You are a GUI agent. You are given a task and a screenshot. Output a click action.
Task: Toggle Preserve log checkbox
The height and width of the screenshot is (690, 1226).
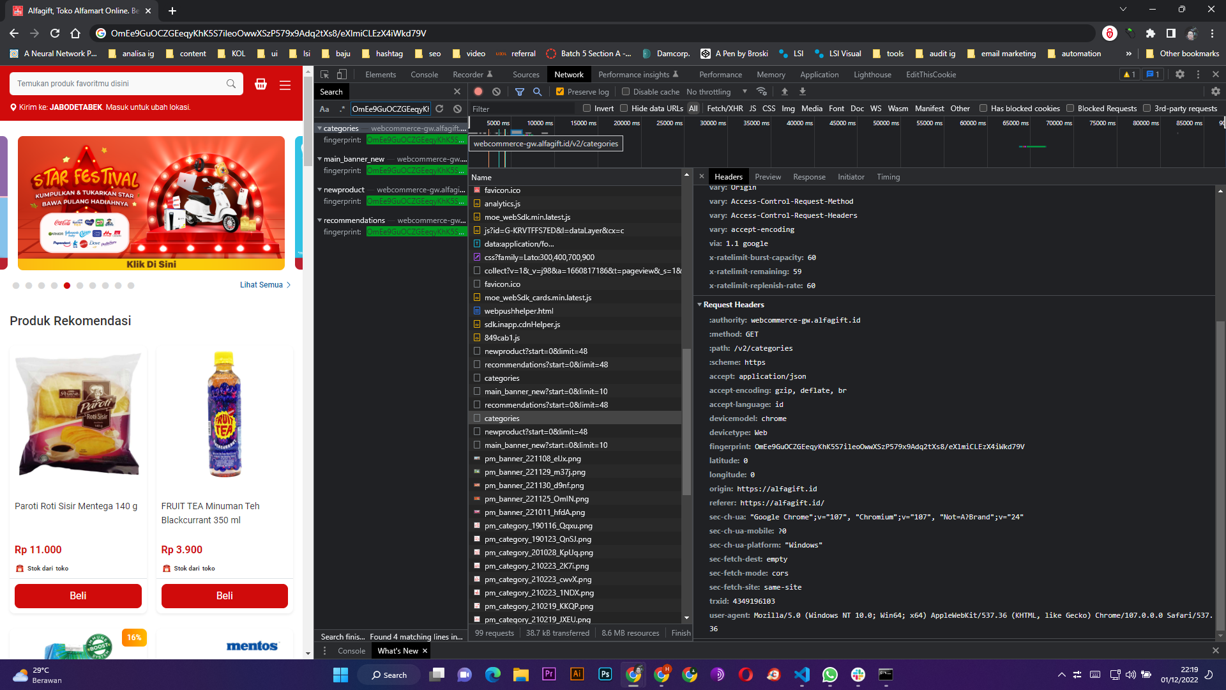coord(560,92)
